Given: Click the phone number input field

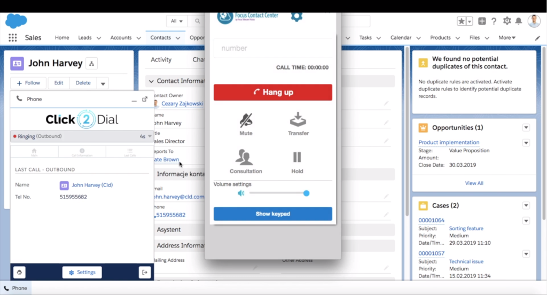Looking at the screenshot, I should tap(272, 48).
